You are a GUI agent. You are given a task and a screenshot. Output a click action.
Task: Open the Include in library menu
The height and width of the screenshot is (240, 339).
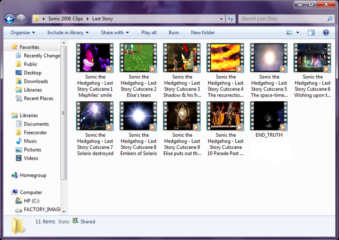point(68,33)
